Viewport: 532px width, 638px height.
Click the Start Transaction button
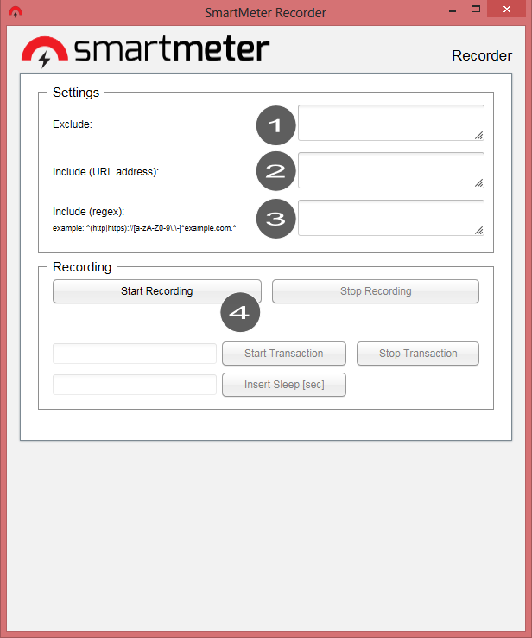[283, 354]
